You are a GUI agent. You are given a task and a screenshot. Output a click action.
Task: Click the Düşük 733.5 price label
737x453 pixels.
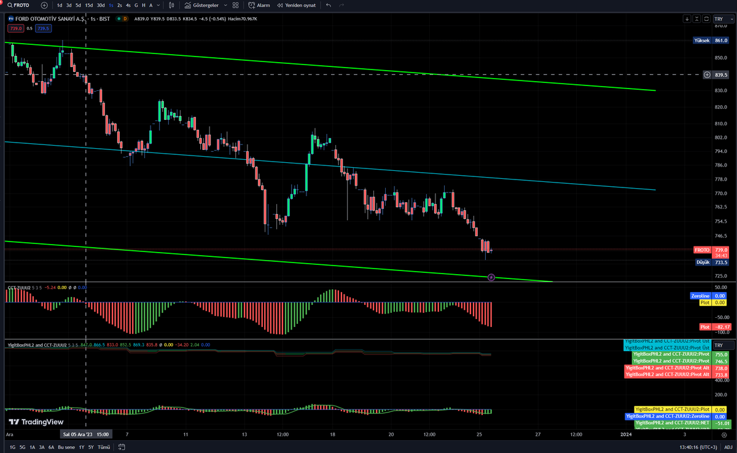712,262
